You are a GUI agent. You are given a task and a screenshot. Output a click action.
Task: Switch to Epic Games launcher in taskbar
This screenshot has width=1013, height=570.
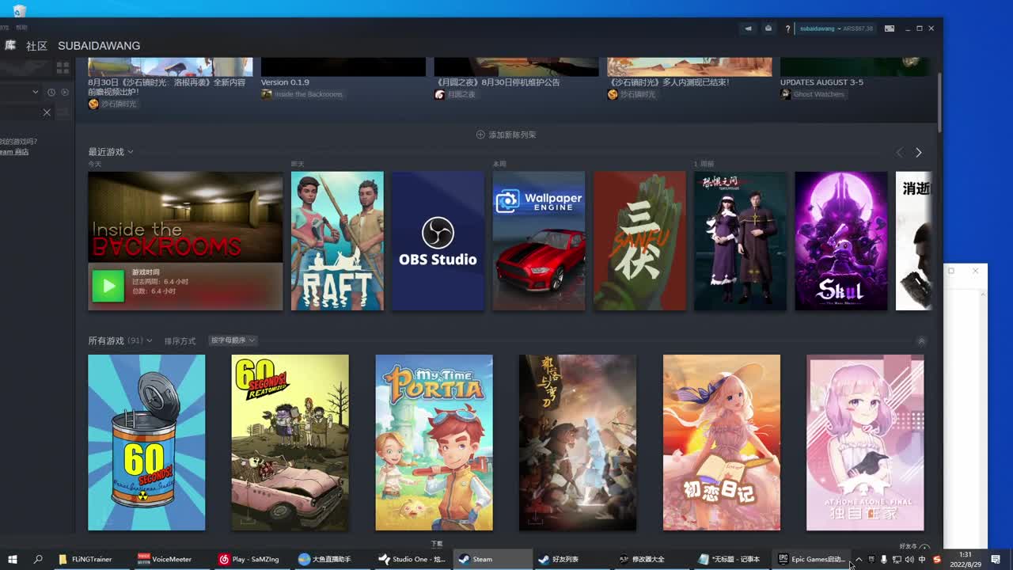812,559
